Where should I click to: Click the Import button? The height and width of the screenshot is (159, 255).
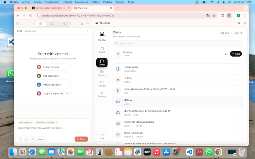tap(41, 139)
